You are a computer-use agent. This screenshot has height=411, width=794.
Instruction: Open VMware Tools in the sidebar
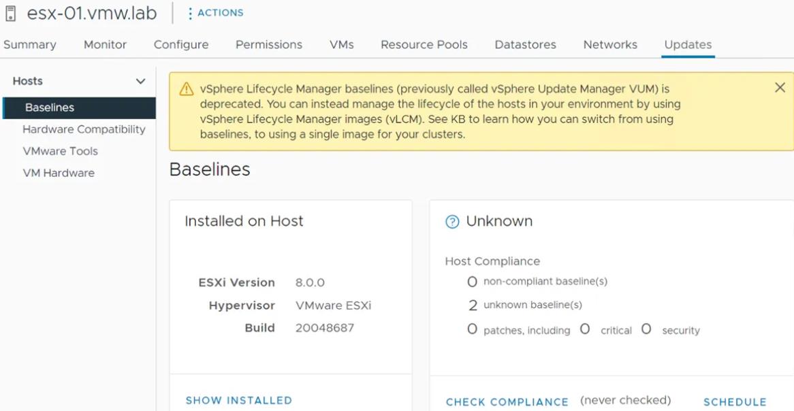[x=60, y=151]
